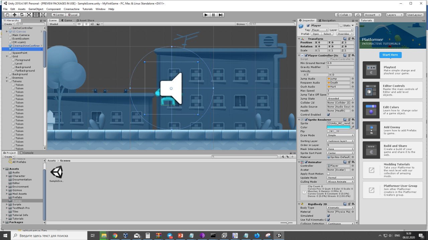Open Transform component gear settings
The image size is (428, 240).
click(352, 39)
